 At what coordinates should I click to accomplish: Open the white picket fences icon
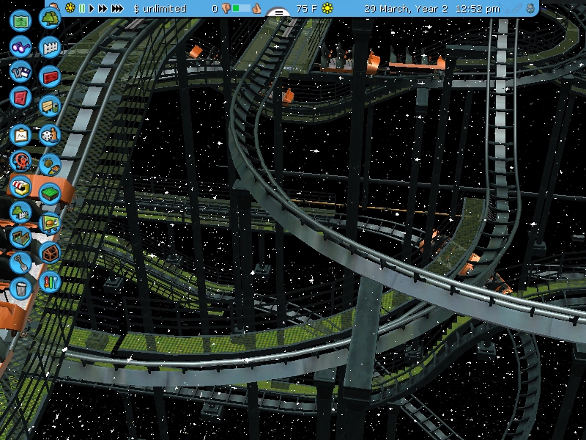coord(50,48)
